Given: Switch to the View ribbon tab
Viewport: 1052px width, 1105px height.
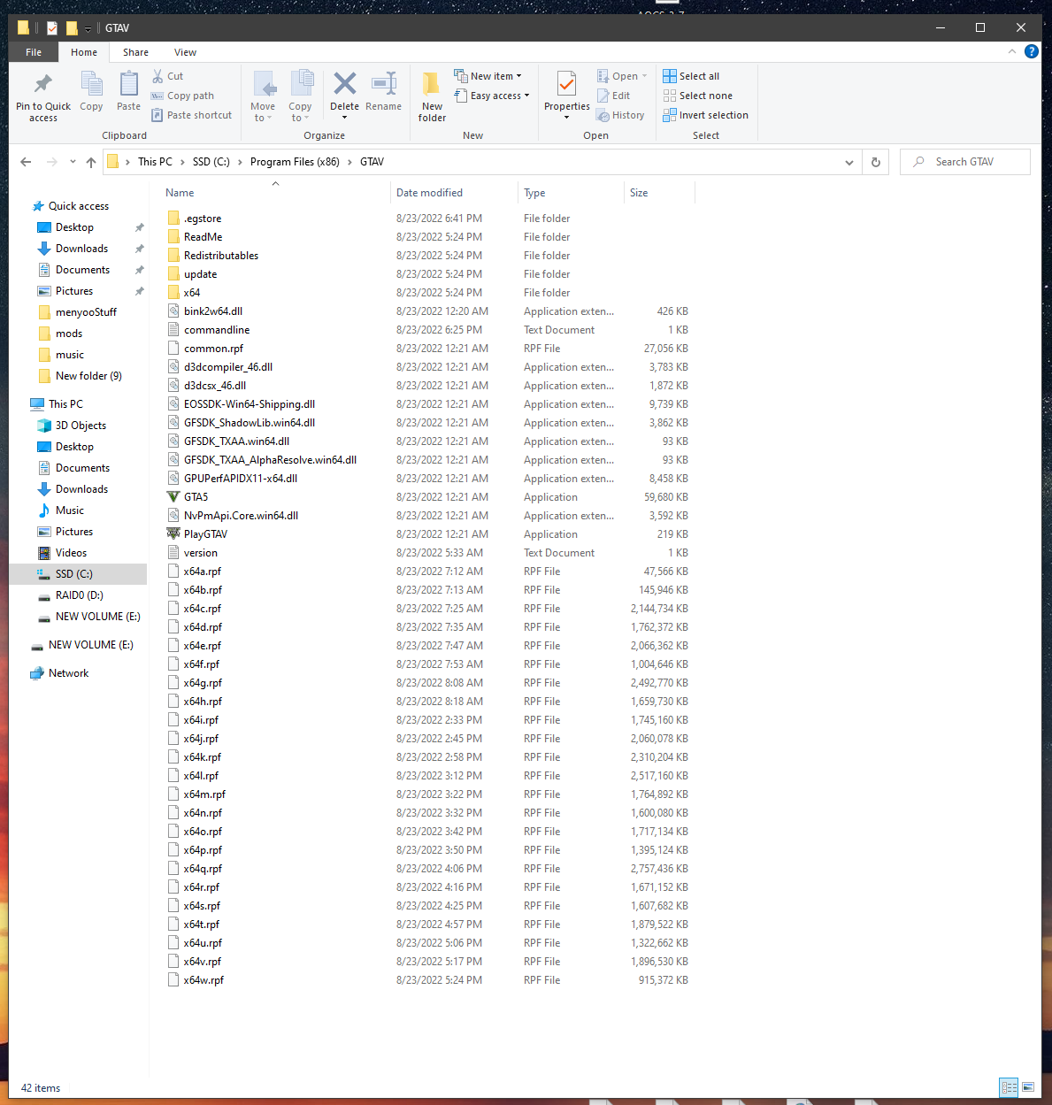Looking at the screenshot, I should click(185, 52).
